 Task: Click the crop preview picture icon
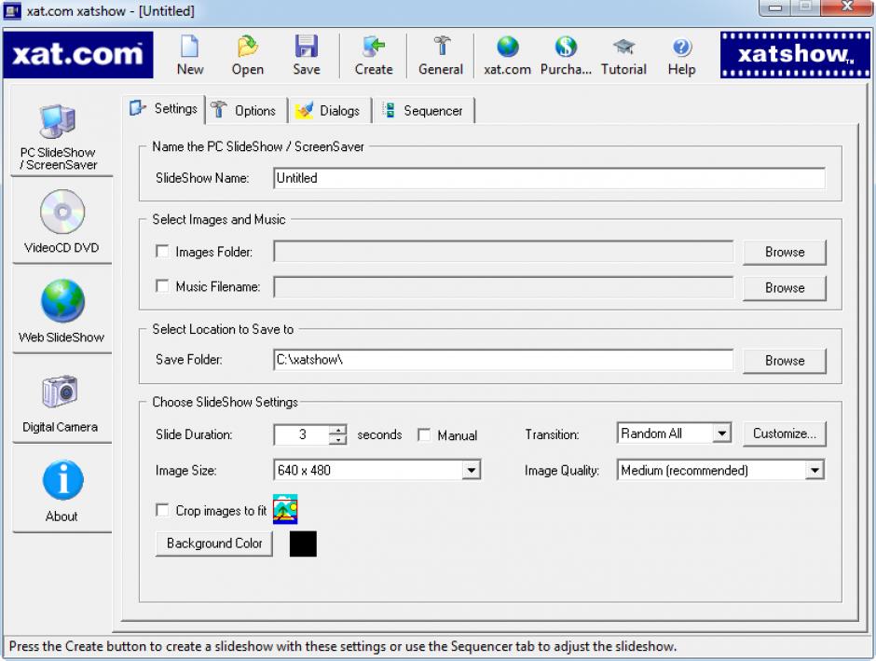click(x=285, y=509)
